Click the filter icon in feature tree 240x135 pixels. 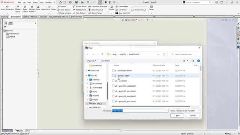(5, 27)
